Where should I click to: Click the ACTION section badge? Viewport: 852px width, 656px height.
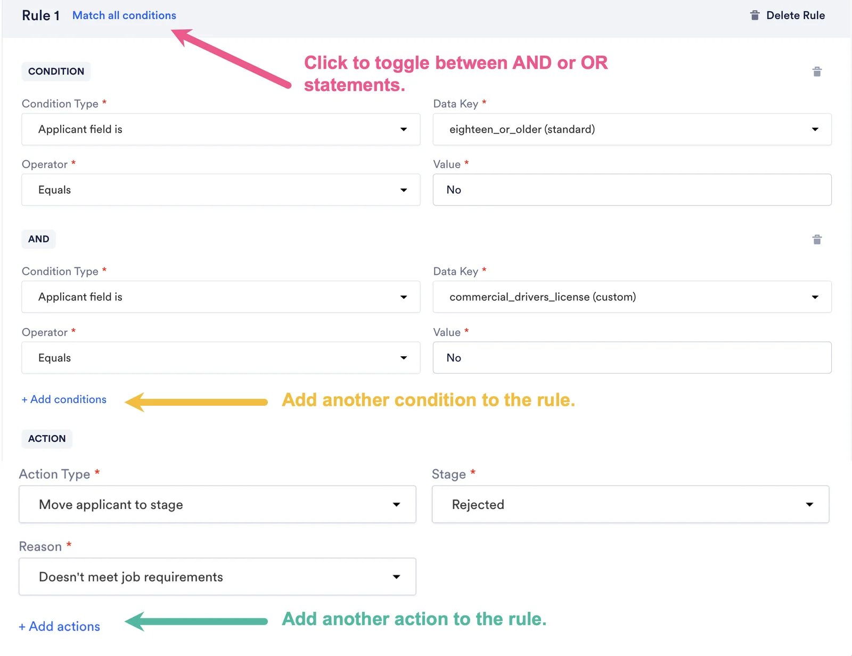pos(47,439)
